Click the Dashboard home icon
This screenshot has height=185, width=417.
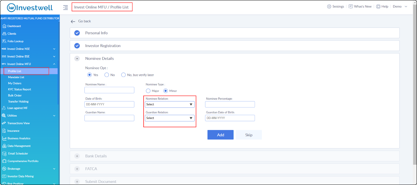coord(4,26)
